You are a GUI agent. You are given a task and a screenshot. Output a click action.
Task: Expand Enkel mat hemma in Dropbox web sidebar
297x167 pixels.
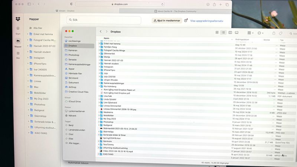[27, 34]
